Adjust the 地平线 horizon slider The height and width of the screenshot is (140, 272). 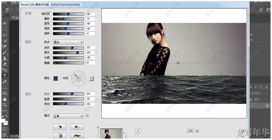[x=68, y=14]
